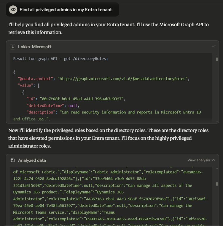Click the Analyzed data icon
Screen dimensions: 223x226
tap(13, 160)
